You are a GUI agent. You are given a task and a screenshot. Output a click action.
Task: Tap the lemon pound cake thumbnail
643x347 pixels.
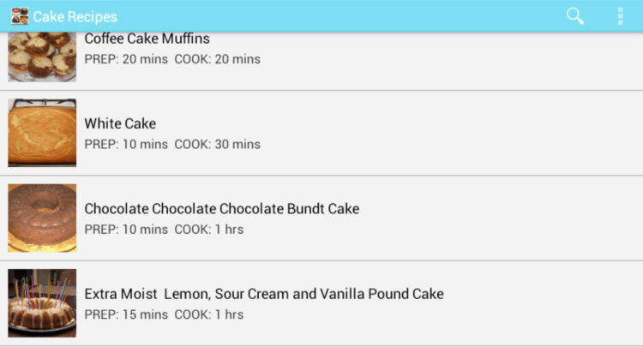pyautogui.click(x=42, y=302)
